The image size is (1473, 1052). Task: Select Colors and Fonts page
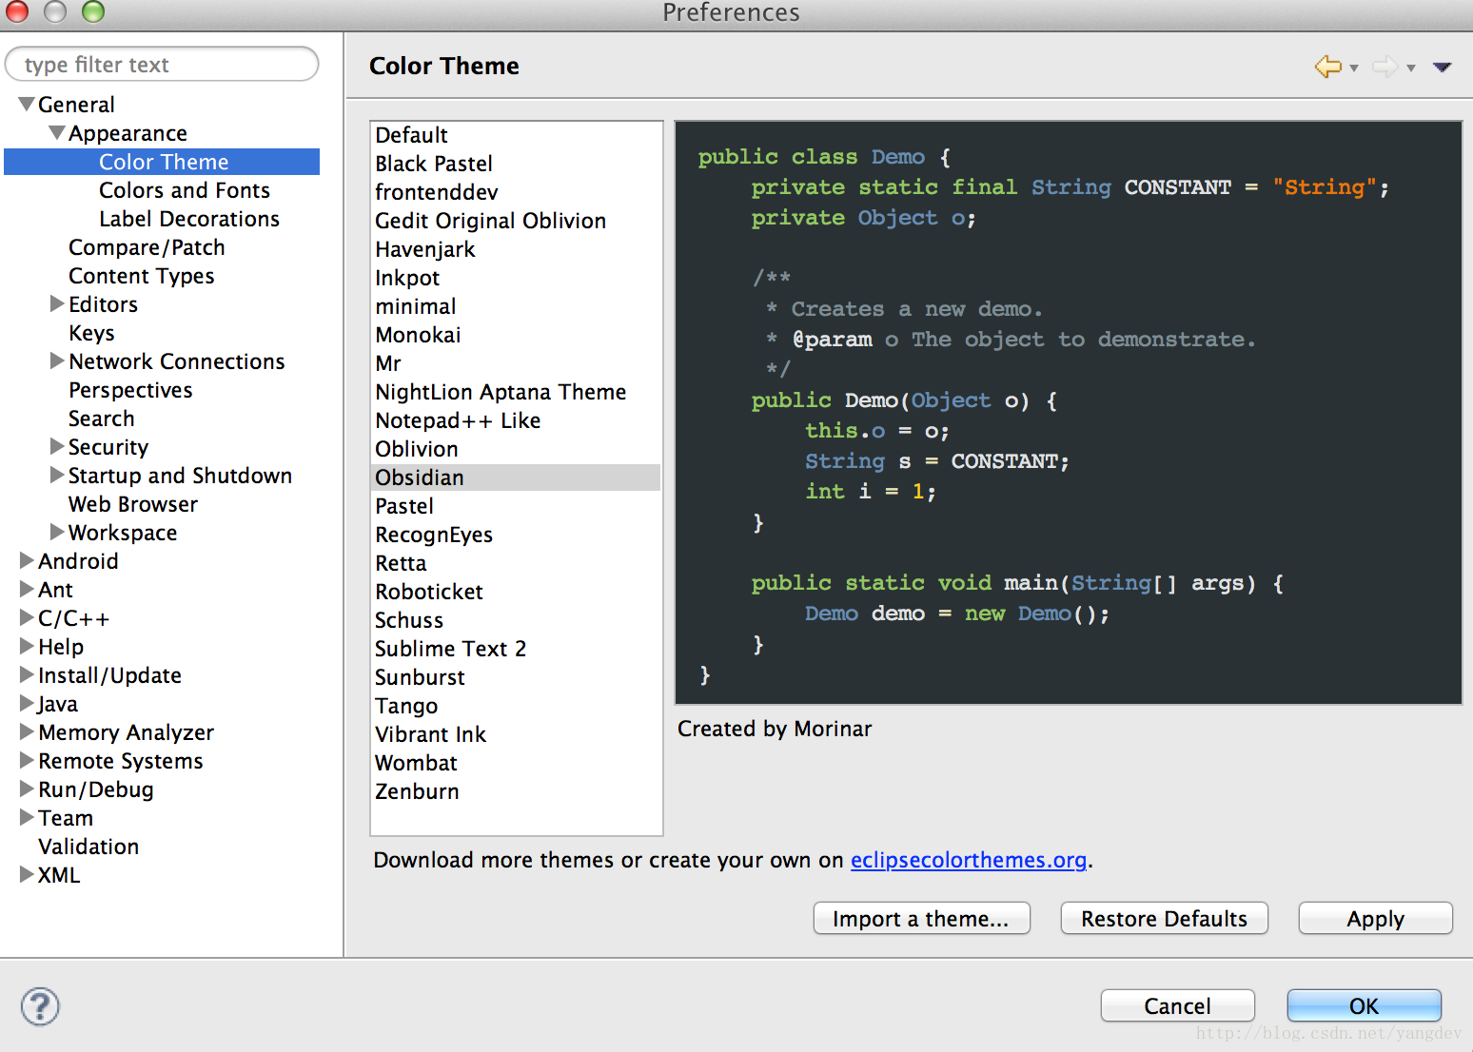[185, 190]
